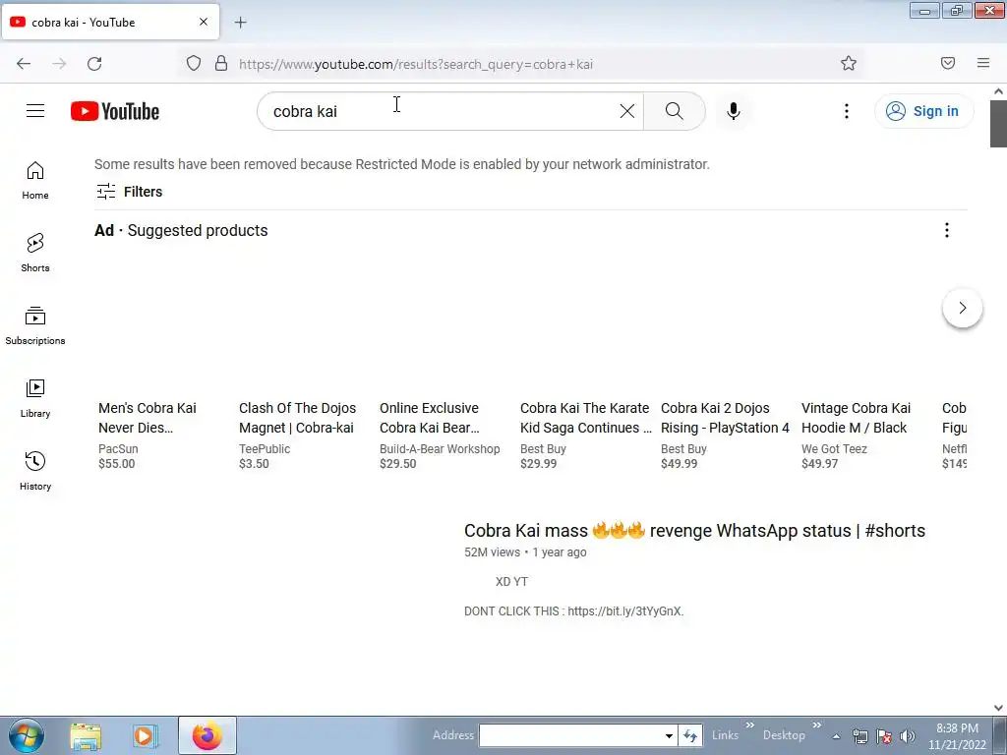Open the Filters option
1007x755 pixels.
tap(129, 192)
